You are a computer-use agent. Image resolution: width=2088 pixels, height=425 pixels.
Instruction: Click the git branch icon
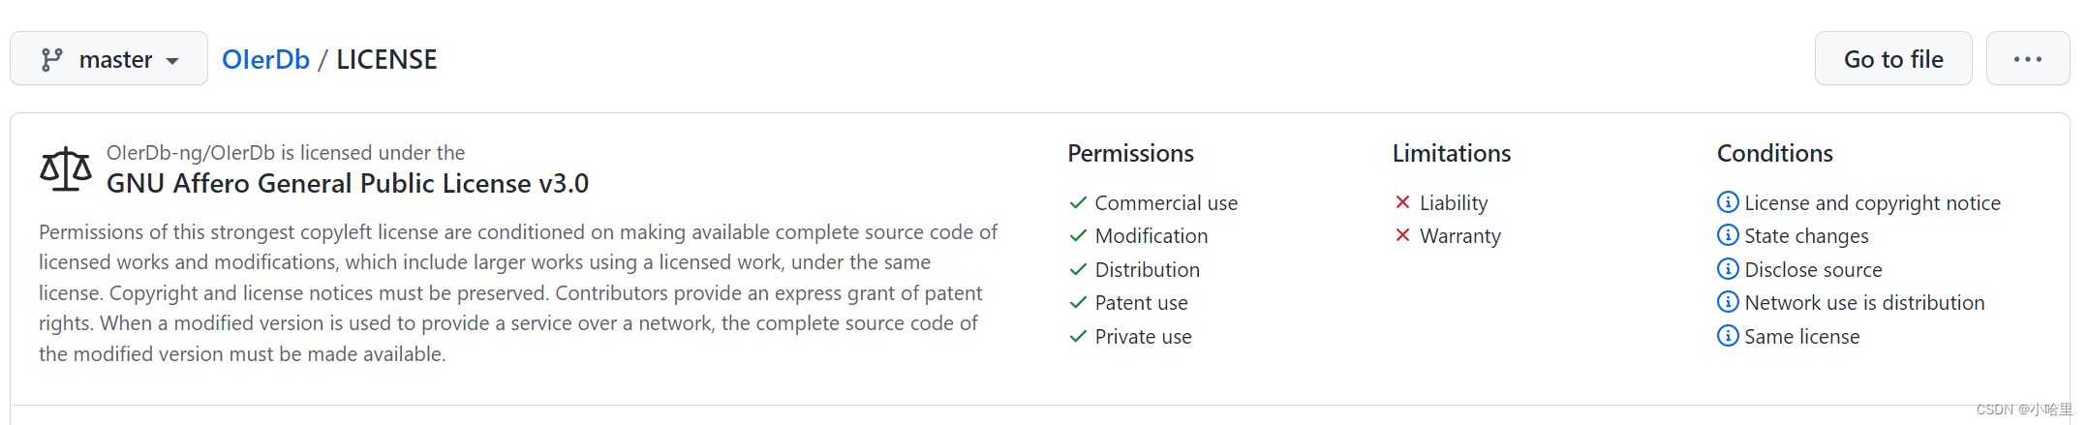tap(52, 60)
